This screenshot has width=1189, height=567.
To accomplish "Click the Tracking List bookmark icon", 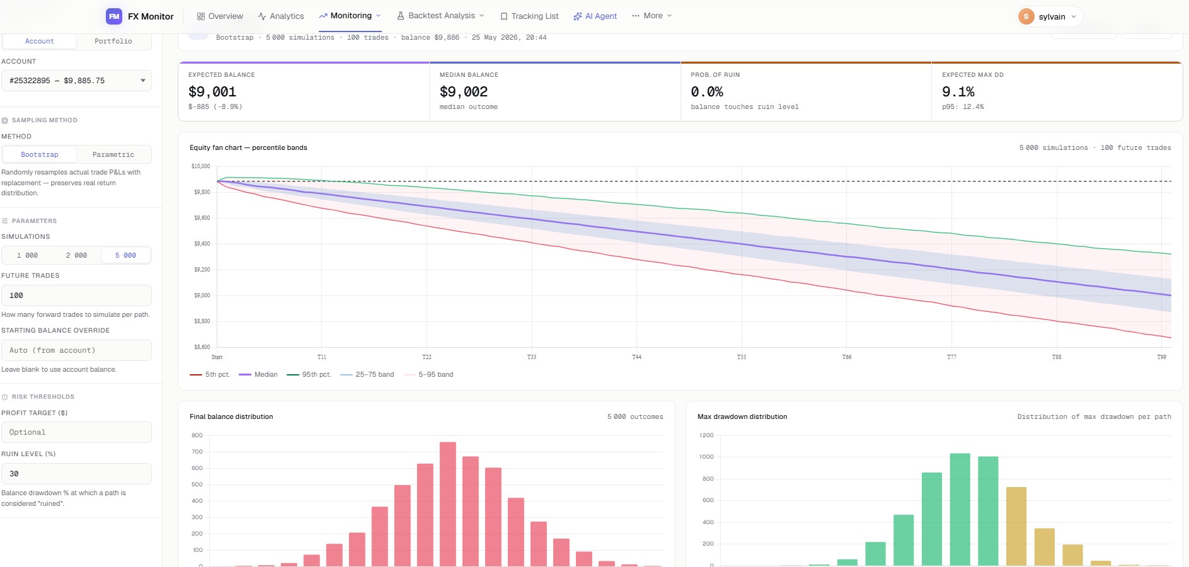I will coord(504,16).
